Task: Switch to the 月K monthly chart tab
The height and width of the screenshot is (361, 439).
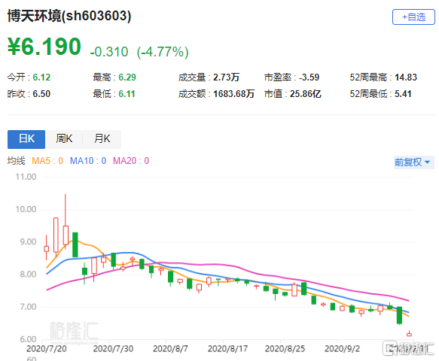Action: pos(102,139)
